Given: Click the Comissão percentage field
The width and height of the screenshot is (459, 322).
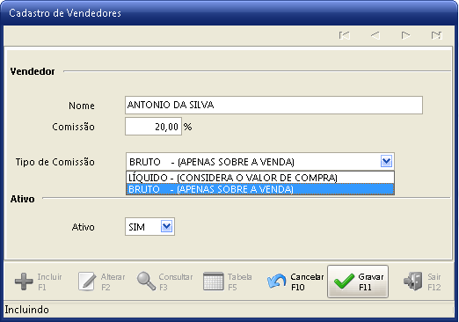Looking at the screenshot, I should point(153,127).
